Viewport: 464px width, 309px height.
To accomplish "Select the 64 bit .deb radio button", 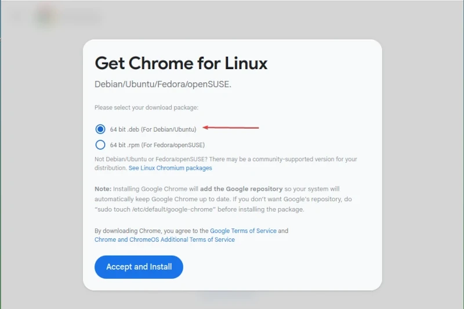I will click(100, 129).
